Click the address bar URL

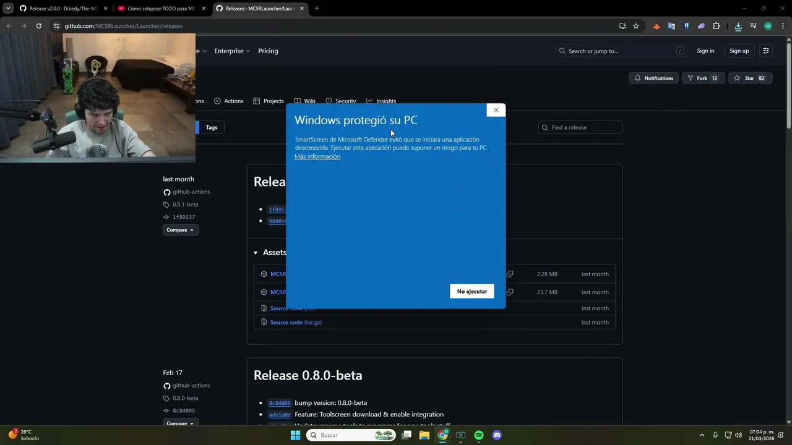pos(123,26)
